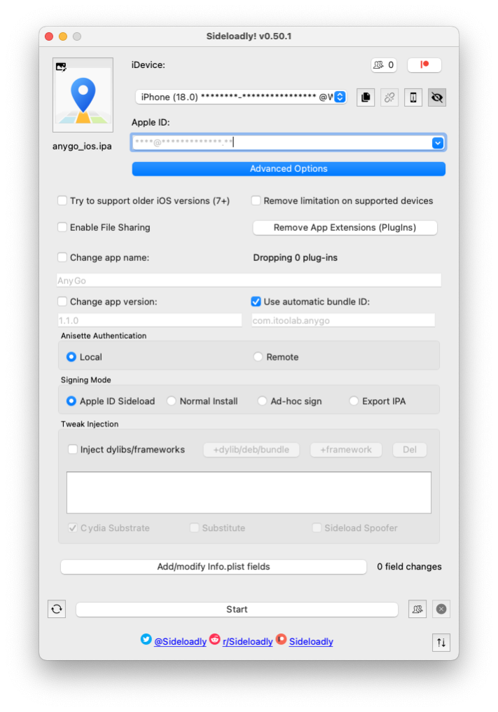
Task: Click the Reddit icon
Action: coord(215,639)
